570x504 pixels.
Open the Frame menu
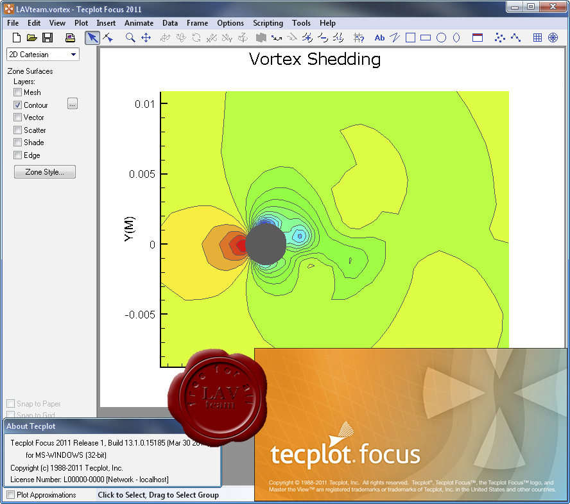197,23
